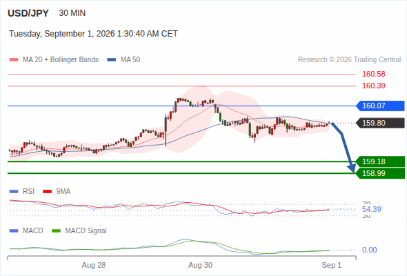Viewport: 407px width, 276px height.
Task: Click the Aug 28 date axis label
Action: point(94,266)
